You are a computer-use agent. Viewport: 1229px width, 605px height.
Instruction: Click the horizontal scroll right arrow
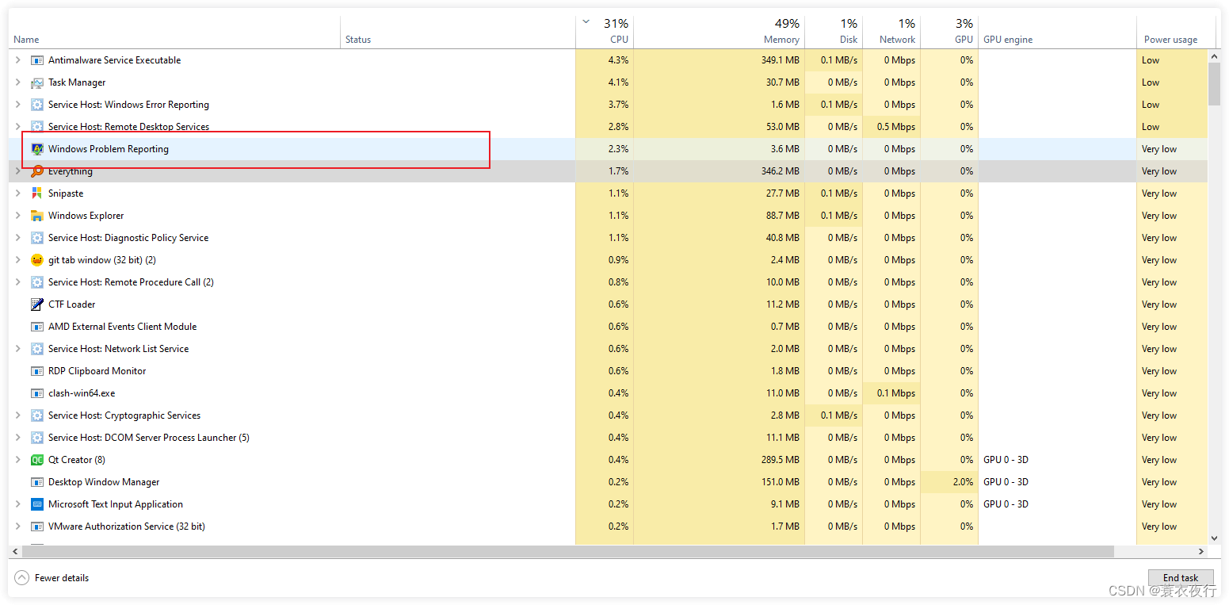coord(1201,551)
